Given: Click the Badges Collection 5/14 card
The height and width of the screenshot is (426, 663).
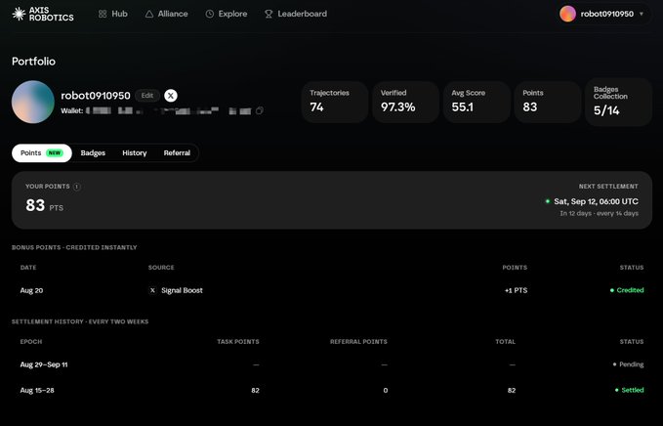Looking at the screenshot, I should (x=618, y=102).
